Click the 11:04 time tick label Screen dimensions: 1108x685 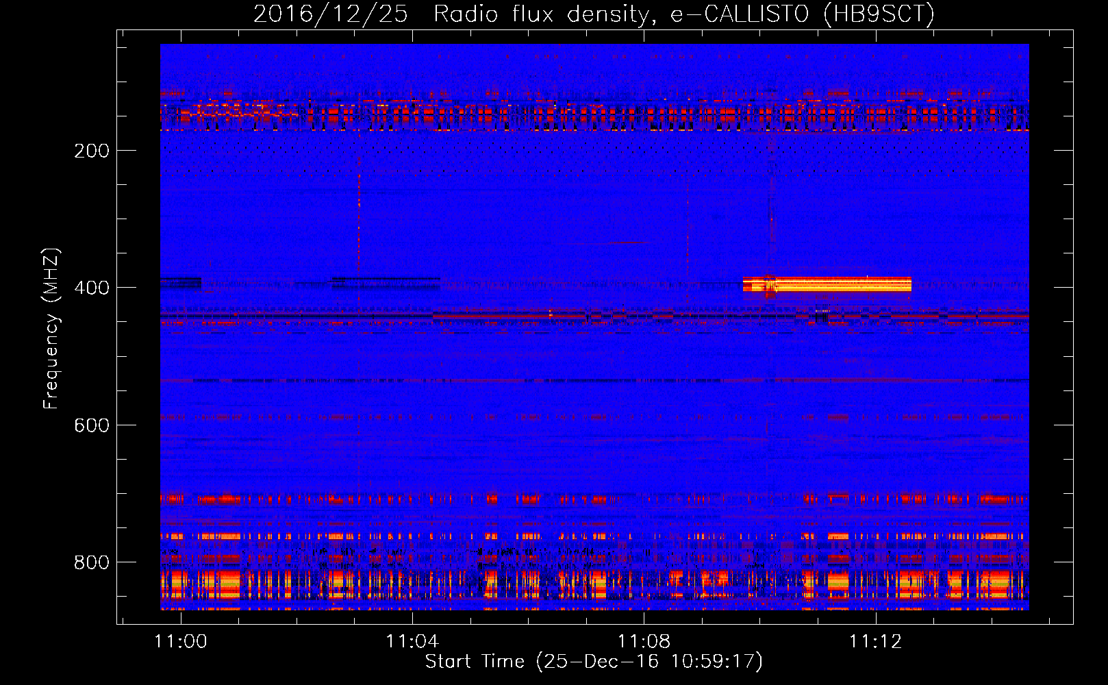point(412,641)
